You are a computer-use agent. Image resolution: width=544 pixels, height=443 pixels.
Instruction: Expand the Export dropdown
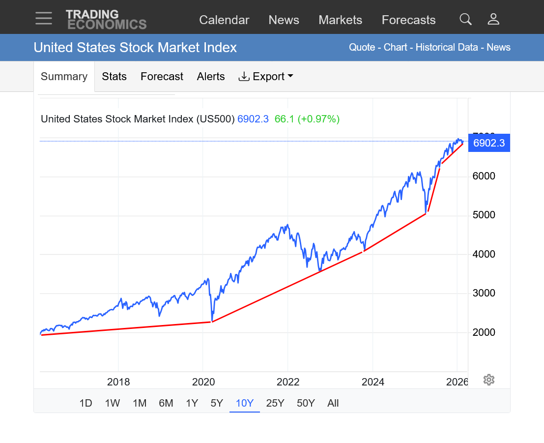266,77
